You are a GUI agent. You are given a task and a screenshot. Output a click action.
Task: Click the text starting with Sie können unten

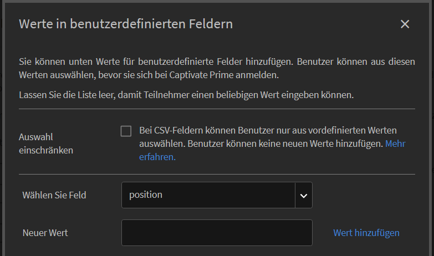[x=217, y=68]
